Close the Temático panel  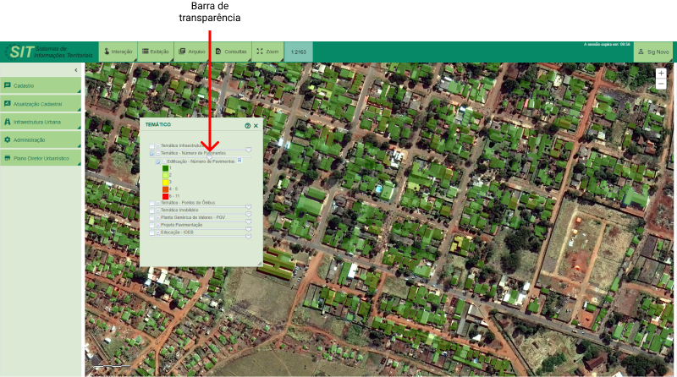point(256,125)
